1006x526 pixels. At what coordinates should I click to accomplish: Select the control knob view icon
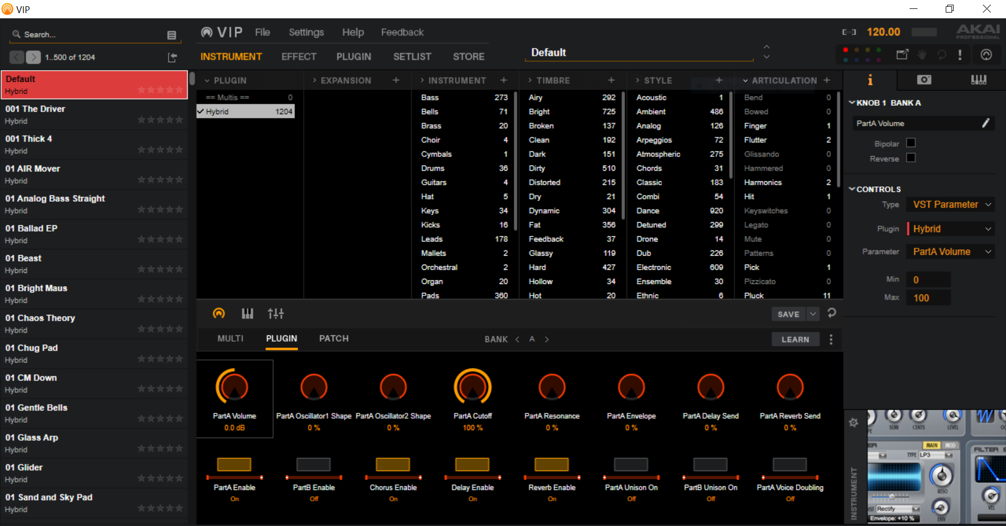tap(219, 313)
